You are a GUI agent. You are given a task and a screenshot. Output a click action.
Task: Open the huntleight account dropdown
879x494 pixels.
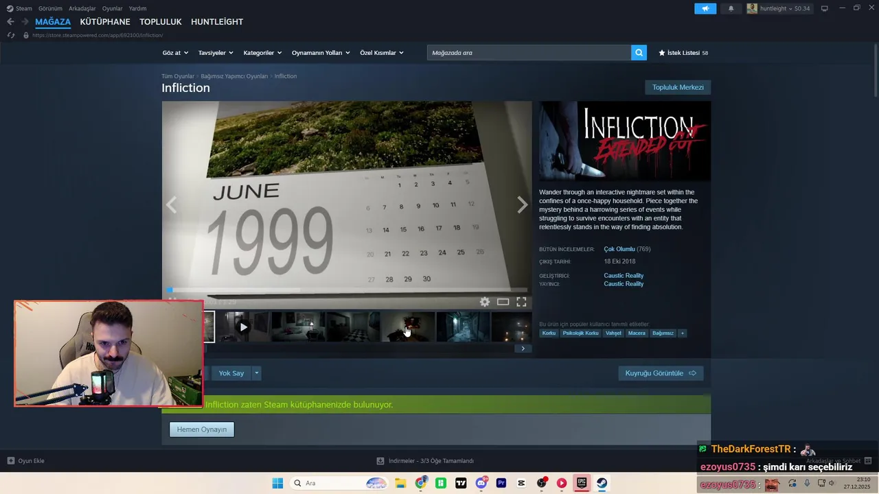click(x=785, y=8)
